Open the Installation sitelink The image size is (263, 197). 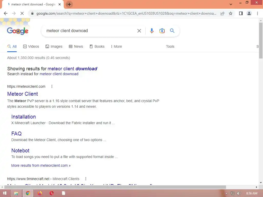coord(23,117)
